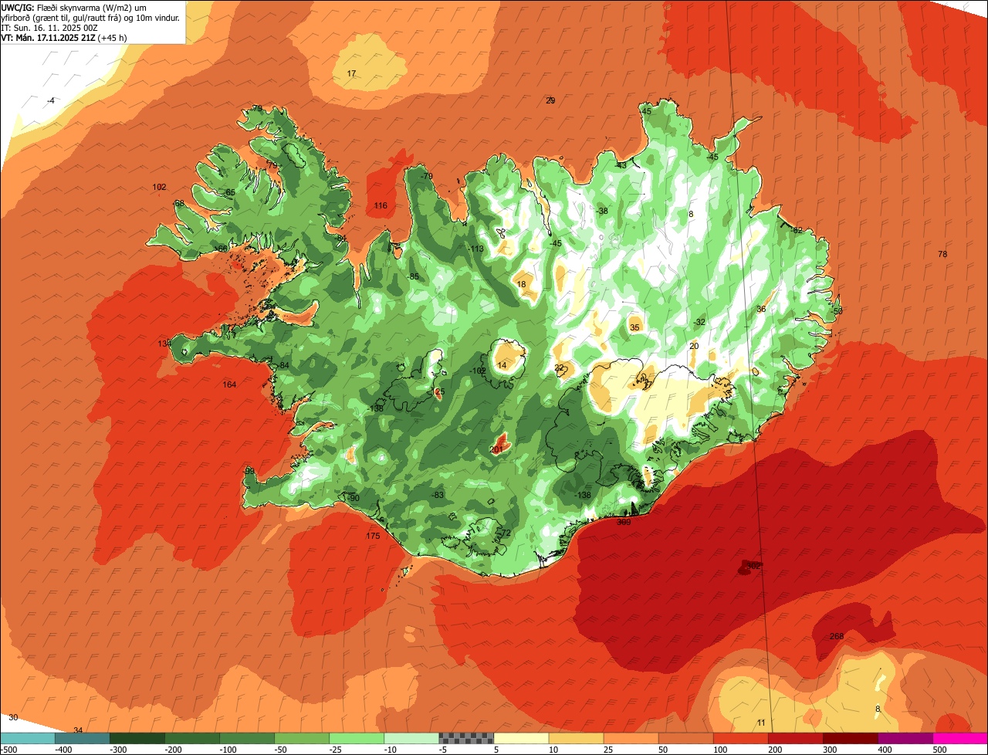Click the -25 to -10 light green legend swatch
Image resolution: width=988 pixels, height=755 pixels.
[357, 738]
